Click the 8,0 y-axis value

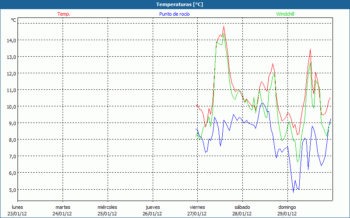[11, 140]
